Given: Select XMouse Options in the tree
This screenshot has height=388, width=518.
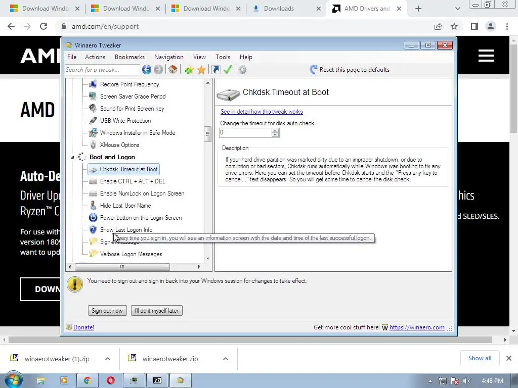Looking at the screenshot, I should (119, 145).
